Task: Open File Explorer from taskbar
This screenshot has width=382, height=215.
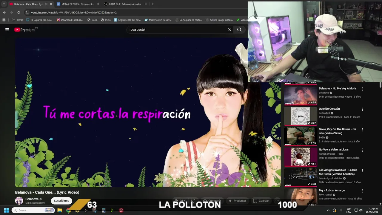Action: point(60,210)
